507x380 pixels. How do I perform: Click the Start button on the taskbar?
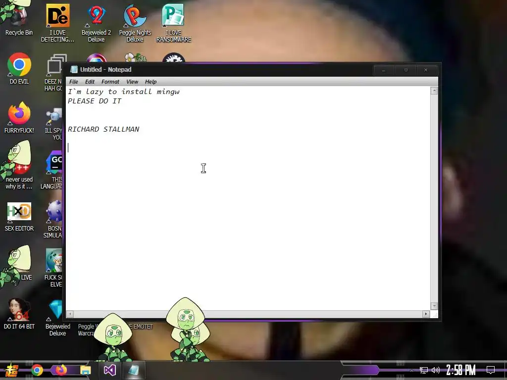click(x=12, y=370)
